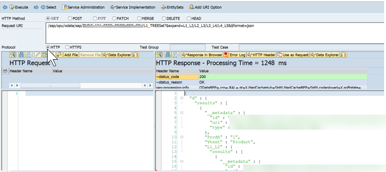This screenshot has width=386, height=172.
Task: Click the layout settings icon beside Header Name
Action: click(x=5, y=71)
